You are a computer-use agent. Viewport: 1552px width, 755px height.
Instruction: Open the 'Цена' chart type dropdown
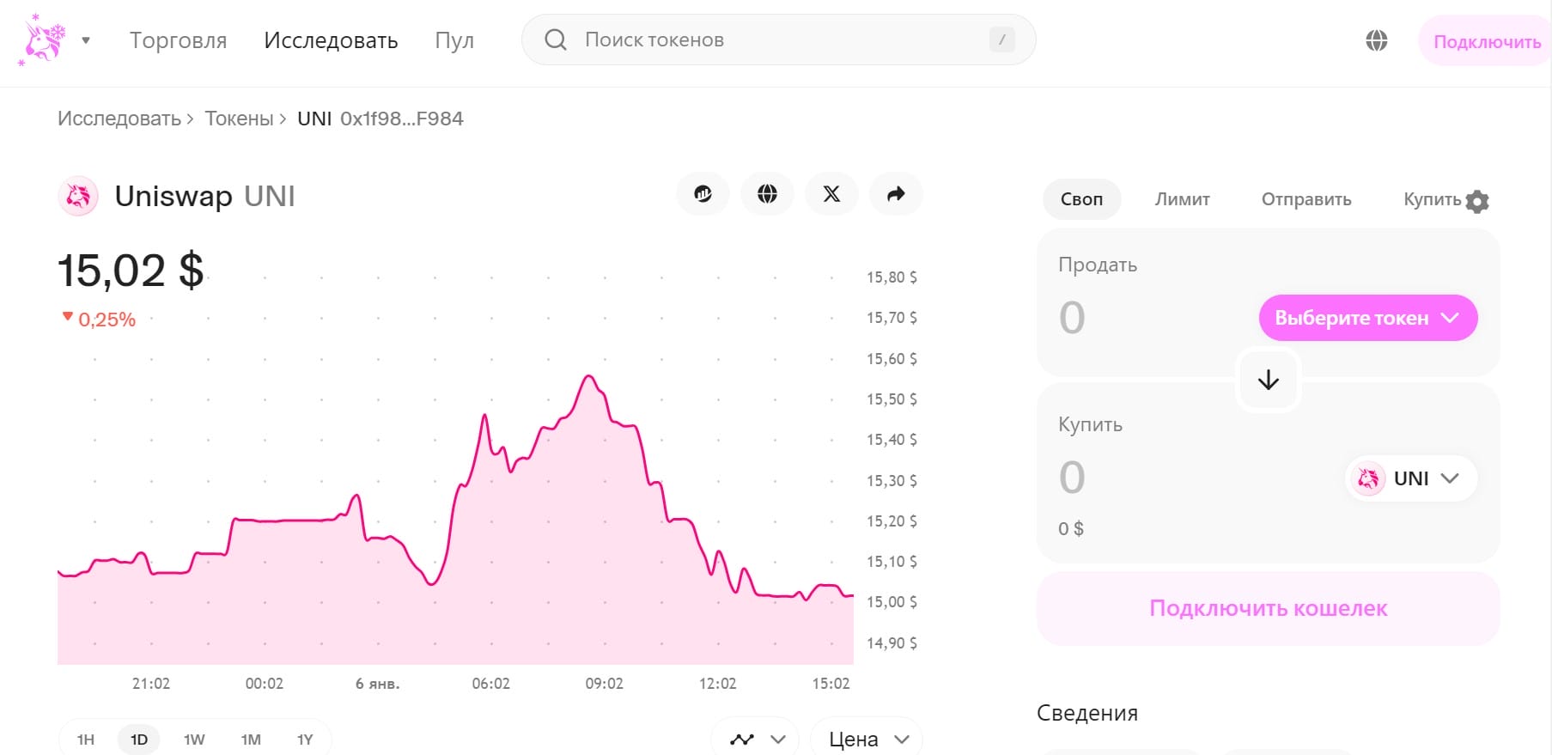coord(867,740)
